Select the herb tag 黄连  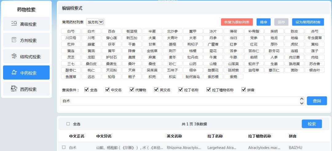[x=71, y=51]
